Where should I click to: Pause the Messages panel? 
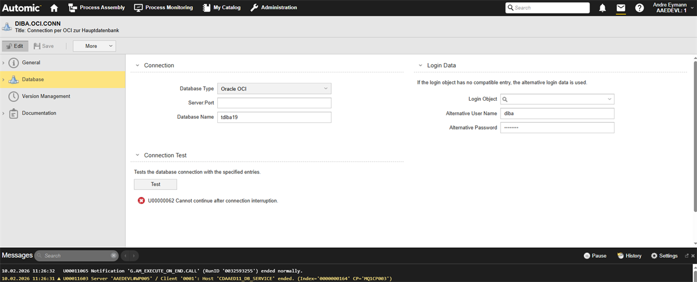[x=595, y=255]
